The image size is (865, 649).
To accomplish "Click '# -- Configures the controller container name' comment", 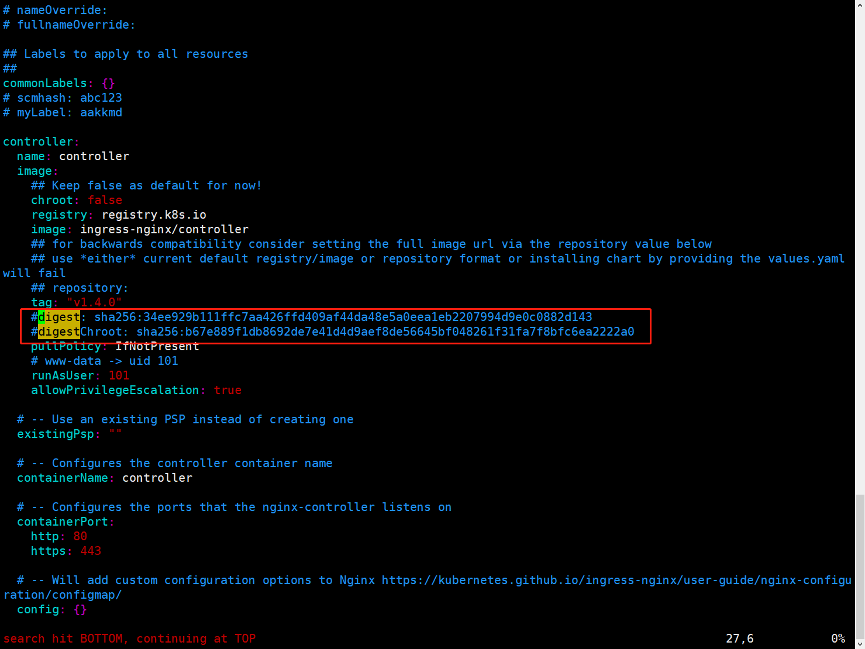I will click(x=175, y=463).
